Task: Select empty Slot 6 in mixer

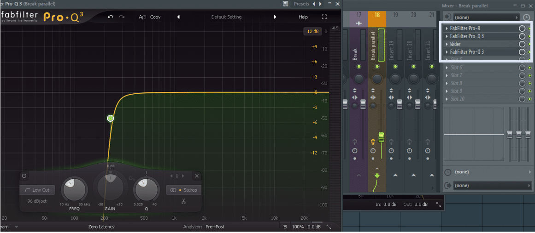Action: pos(457,68)
